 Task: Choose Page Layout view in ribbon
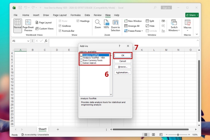44,23
